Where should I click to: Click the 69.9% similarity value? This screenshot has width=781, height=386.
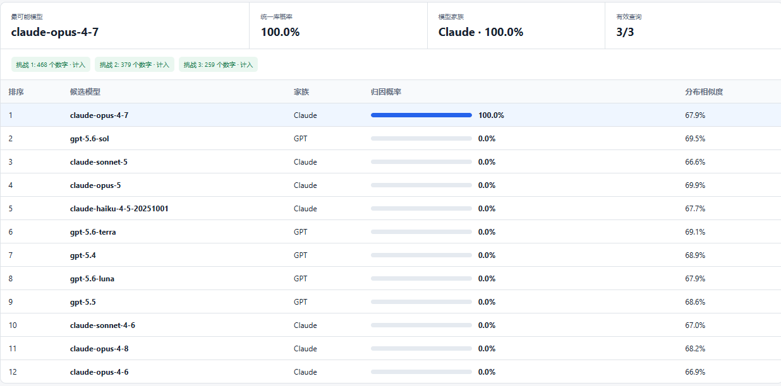pos(695,185)
